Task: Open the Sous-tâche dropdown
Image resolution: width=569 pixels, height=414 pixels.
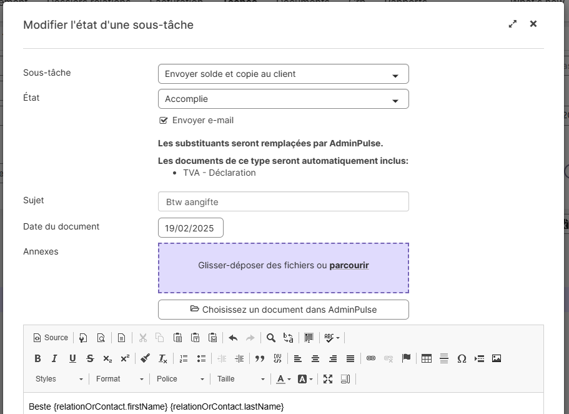Action: click(x=283, y=74)
